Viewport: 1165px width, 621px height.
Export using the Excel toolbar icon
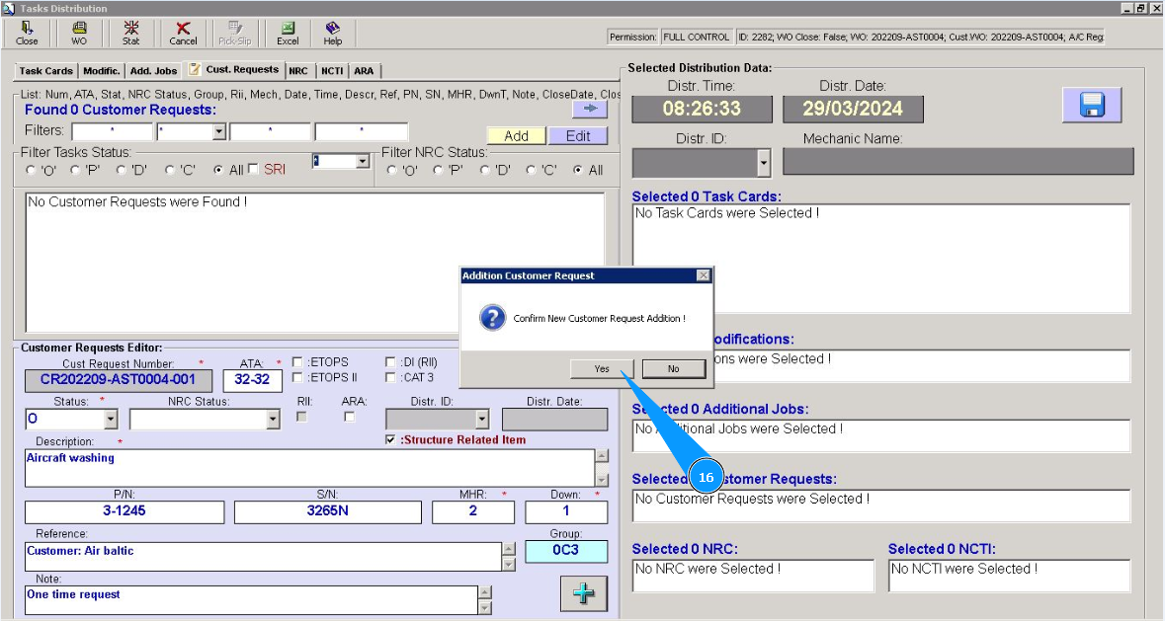[288, 34]
